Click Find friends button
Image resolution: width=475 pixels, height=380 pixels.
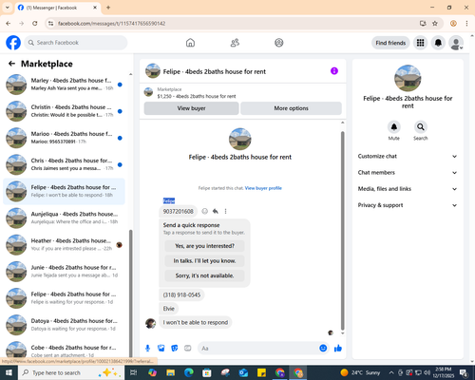coord(390,43)
